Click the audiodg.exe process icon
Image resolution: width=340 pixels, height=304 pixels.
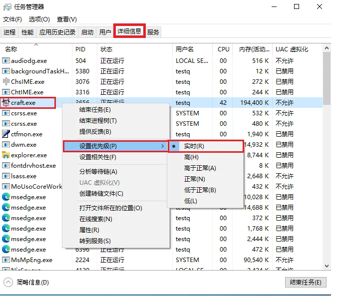point(6,60)
